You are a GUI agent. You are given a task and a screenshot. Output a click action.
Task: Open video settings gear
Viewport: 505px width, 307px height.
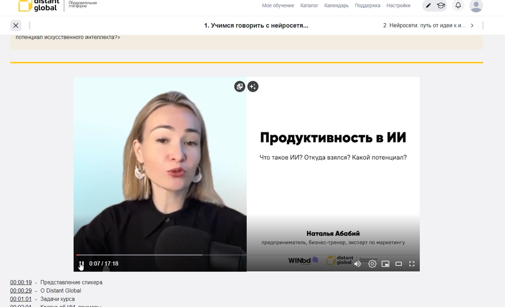click(372, 264)
